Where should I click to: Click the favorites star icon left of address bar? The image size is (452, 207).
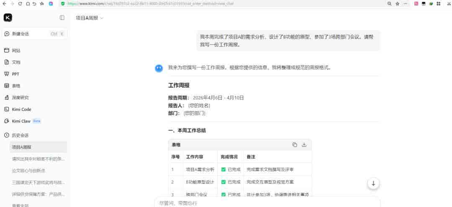(x=42, y=4)
